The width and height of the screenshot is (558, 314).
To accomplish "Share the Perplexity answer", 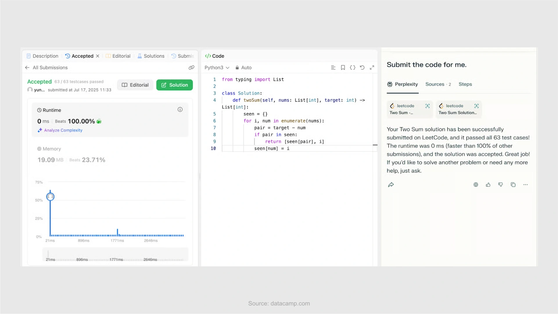I will (391, 185).
